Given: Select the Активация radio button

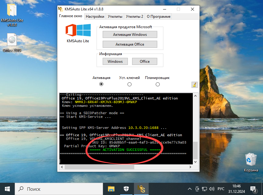Looking at the screenshot, I should pos(101,84).
